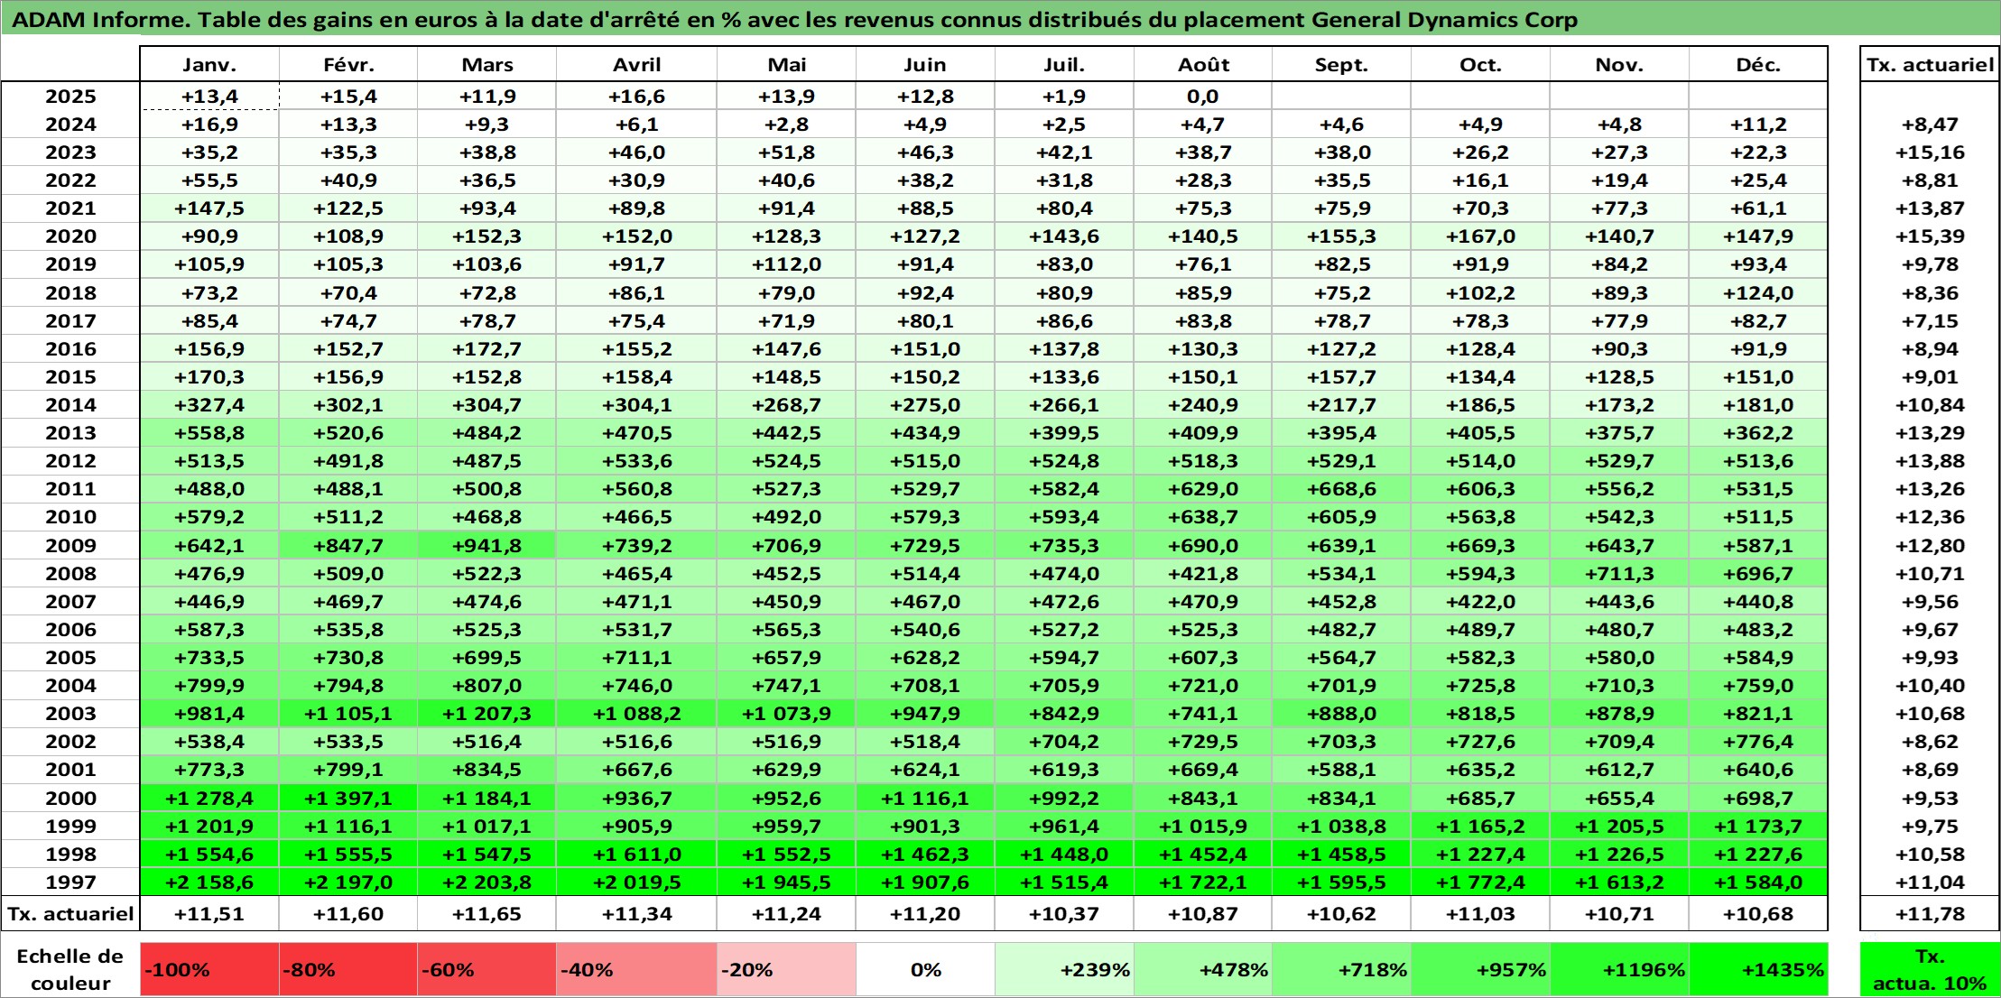Screen dimensions: 2001x998
Task: Select the '+51,8' cell in row 2023
Action: click(786, 152)
